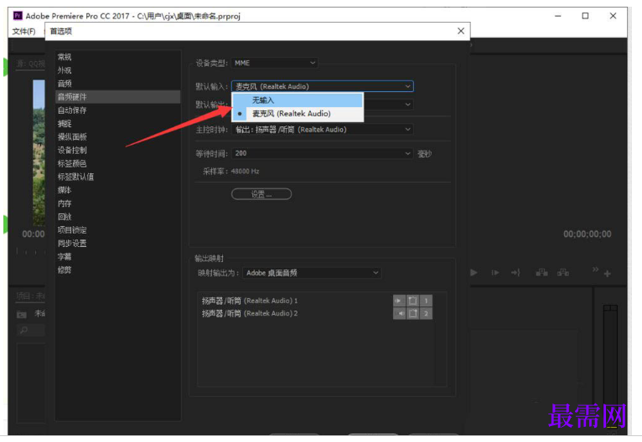This screenshot has width=642, height=442.
Task: Close the 首选项 dialog
Action: click(x=461, y=31)
